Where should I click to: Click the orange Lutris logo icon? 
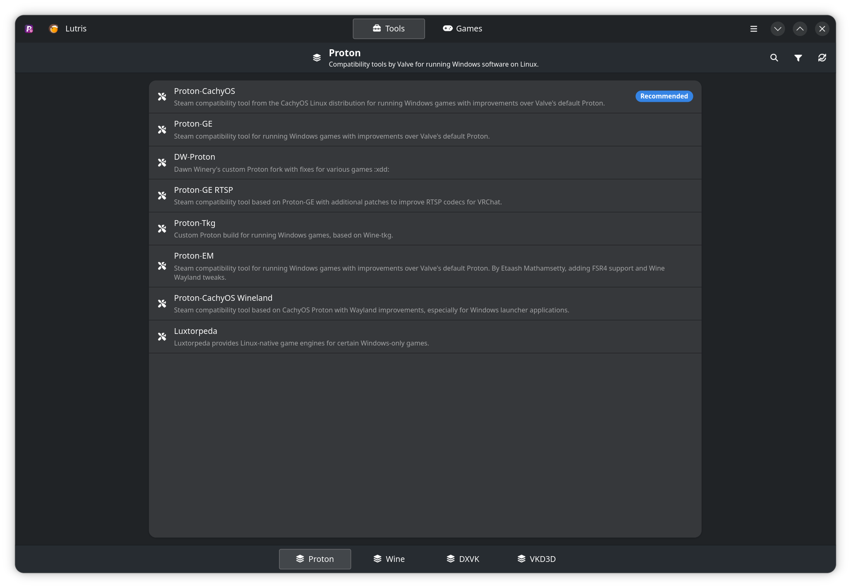tap(54, 29)
